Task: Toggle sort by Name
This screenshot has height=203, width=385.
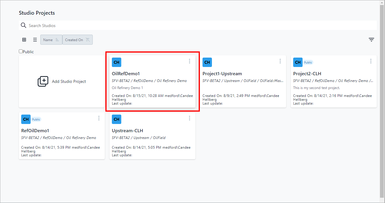Action: tap(51, 40)
